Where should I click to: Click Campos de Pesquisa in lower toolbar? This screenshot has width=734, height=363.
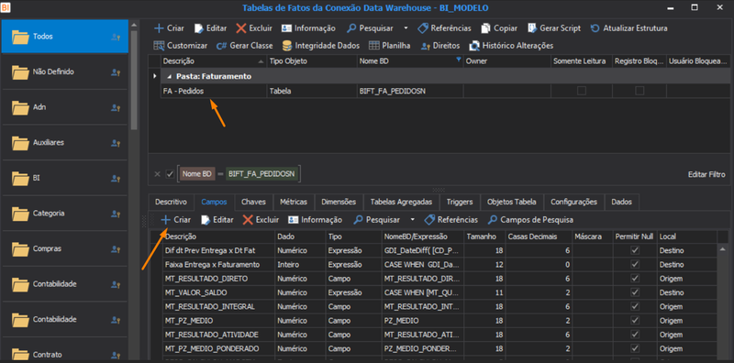pos(530,220)
